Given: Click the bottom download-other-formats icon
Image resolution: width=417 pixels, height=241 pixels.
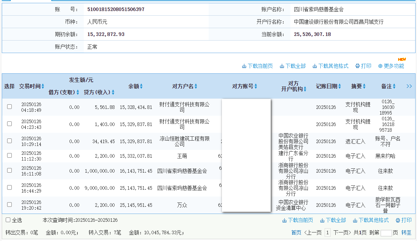Looking at the screenshot, I should click(355, 220).
